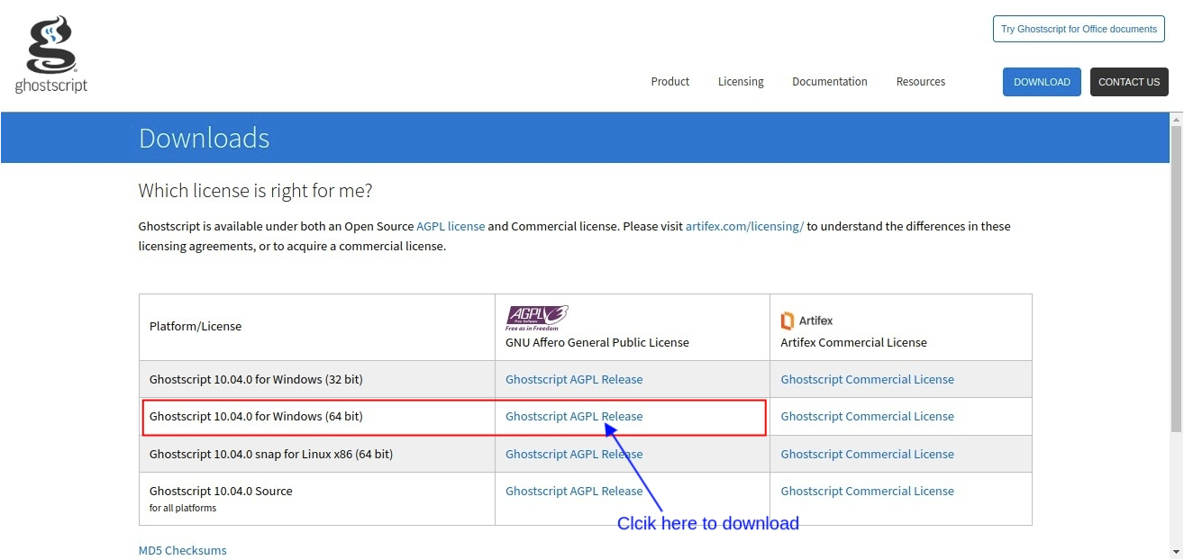Open Commercial License for Linux x86 snap
1184x560 pixels.
[x=867, y=454]
